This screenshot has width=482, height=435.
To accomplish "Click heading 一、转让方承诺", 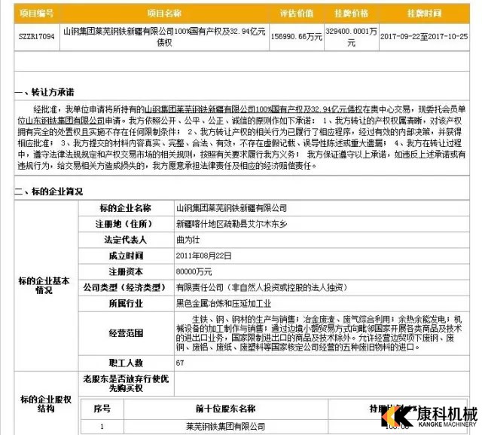I will pyautogui.click(x=44, y=92).
